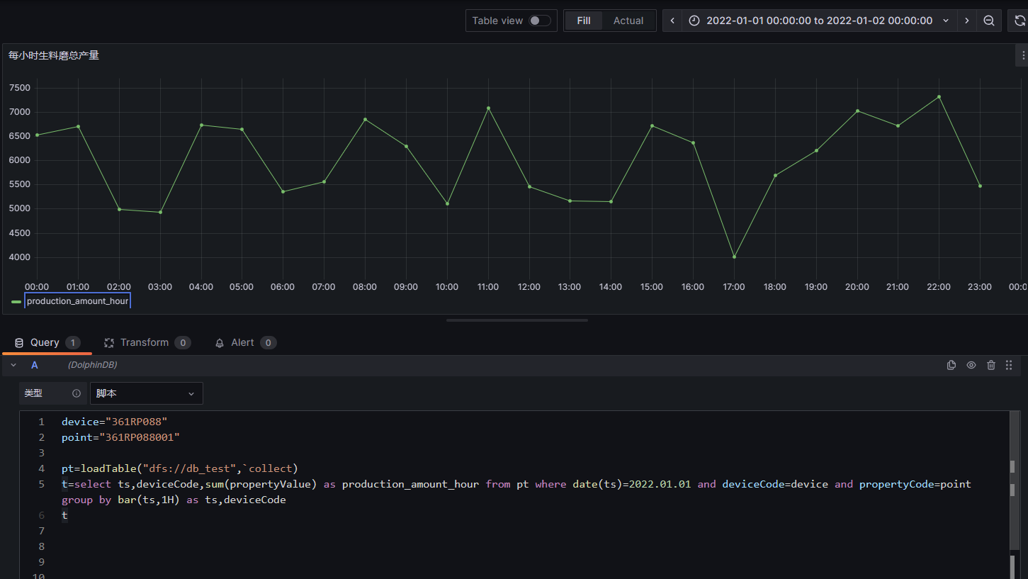Open panel menu three-dot icon
1028x579 pixels.
pyautogui.click(x=1022, y=55)
